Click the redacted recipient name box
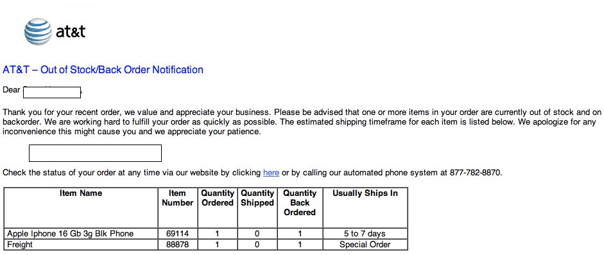The image size is (604, 255). [x=52, y=92]
